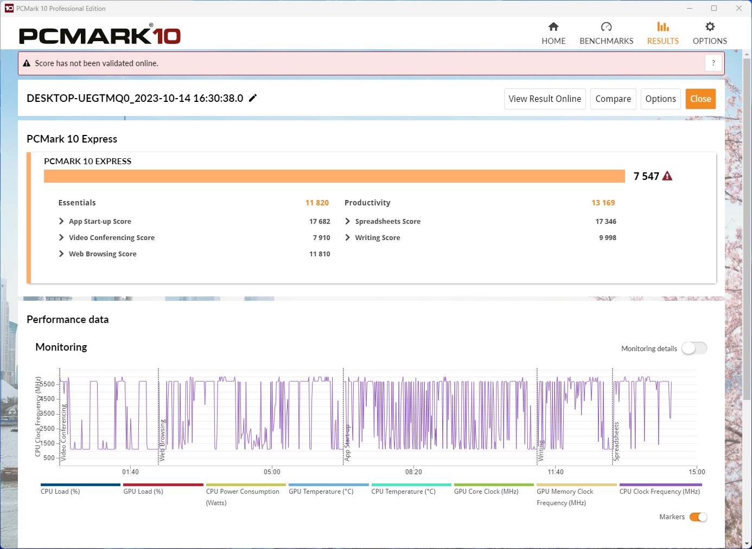
Task: Click the Home house icon
Action: 553,27
